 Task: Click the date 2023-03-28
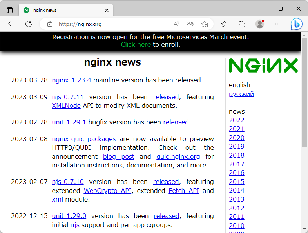coord(29,80)
